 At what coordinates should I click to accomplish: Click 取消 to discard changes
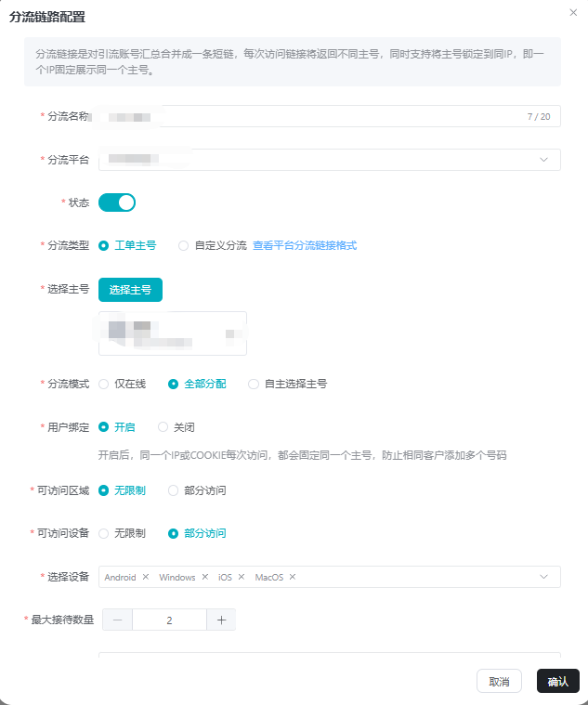499,681
